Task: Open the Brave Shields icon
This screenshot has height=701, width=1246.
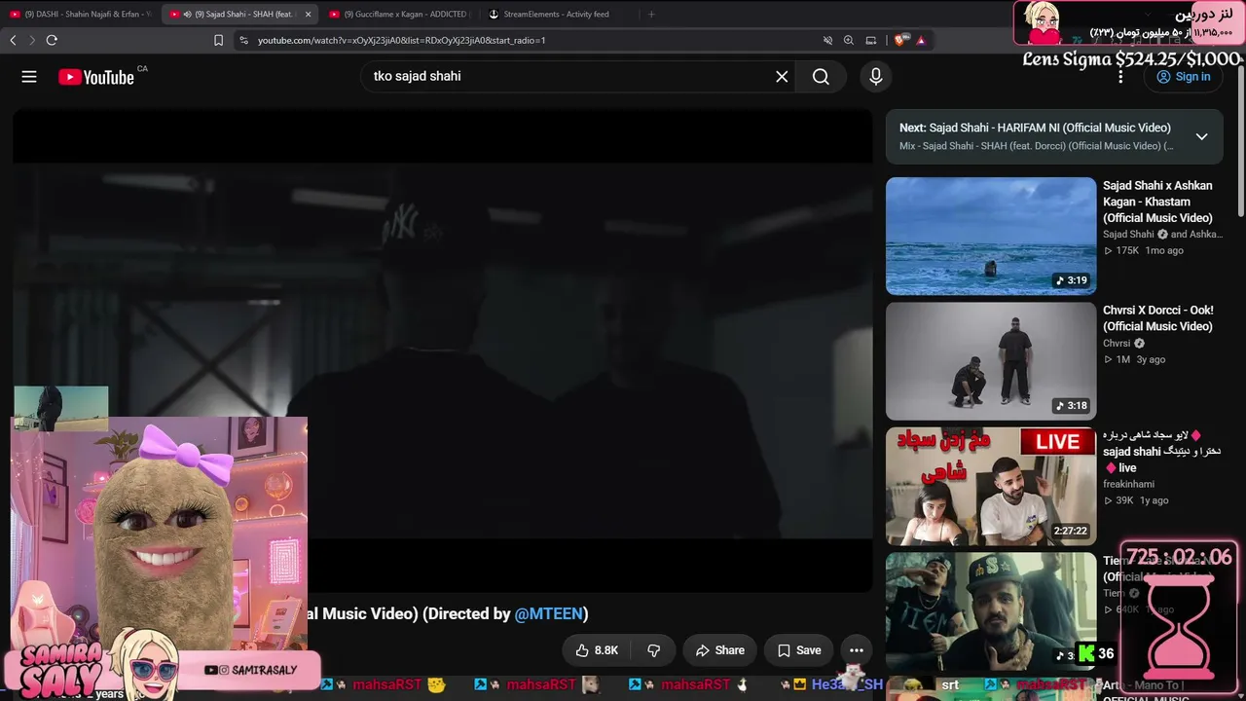Action: (899, 40)
